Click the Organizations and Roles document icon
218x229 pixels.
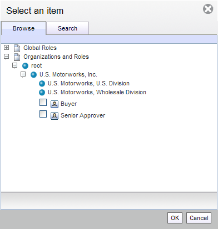(17, 57)
